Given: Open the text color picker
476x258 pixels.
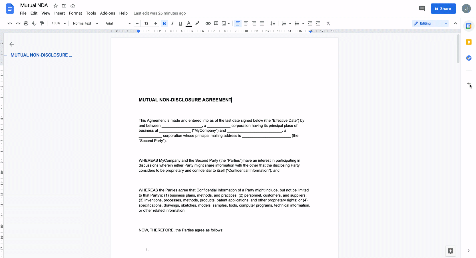Looking at the screenshot, I should click(x=189, y=23).
